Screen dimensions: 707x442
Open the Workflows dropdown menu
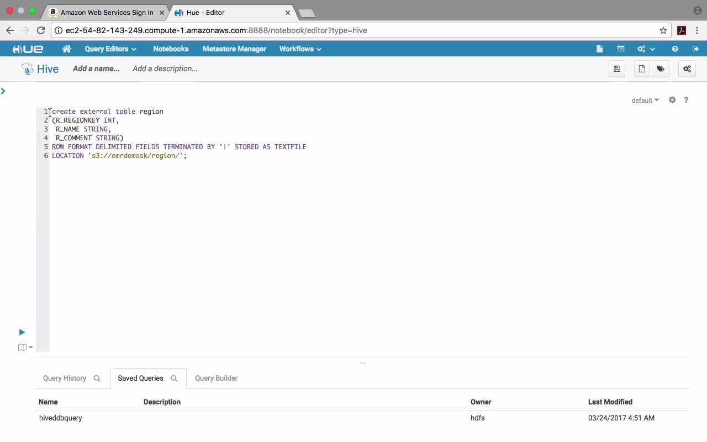point(300,49)
